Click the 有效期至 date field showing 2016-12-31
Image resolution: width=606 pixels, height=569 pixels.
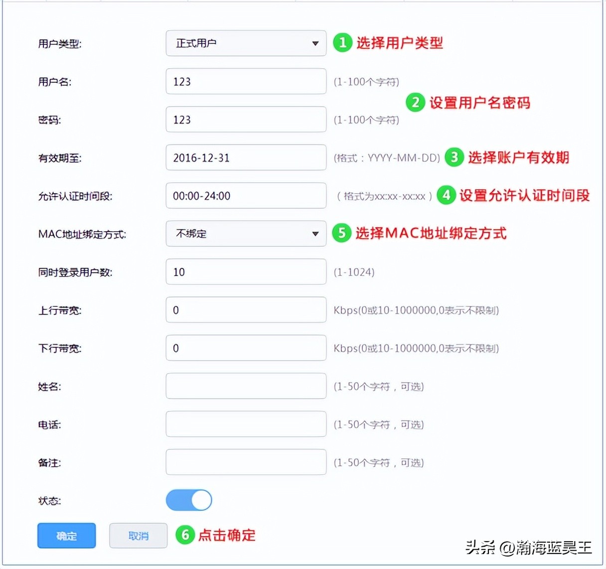[x=246, y=157]
